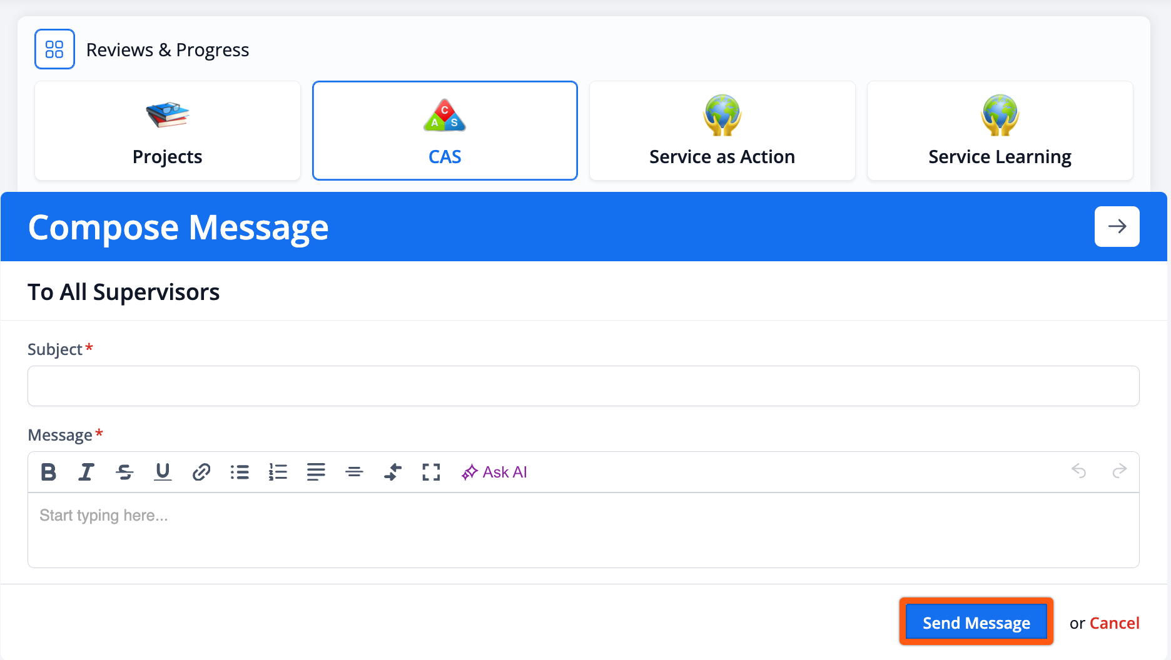Toggle bold formatting in message editor
Image resolution: width=1171 pixels, height=660 pixels.
click(48, 472)
